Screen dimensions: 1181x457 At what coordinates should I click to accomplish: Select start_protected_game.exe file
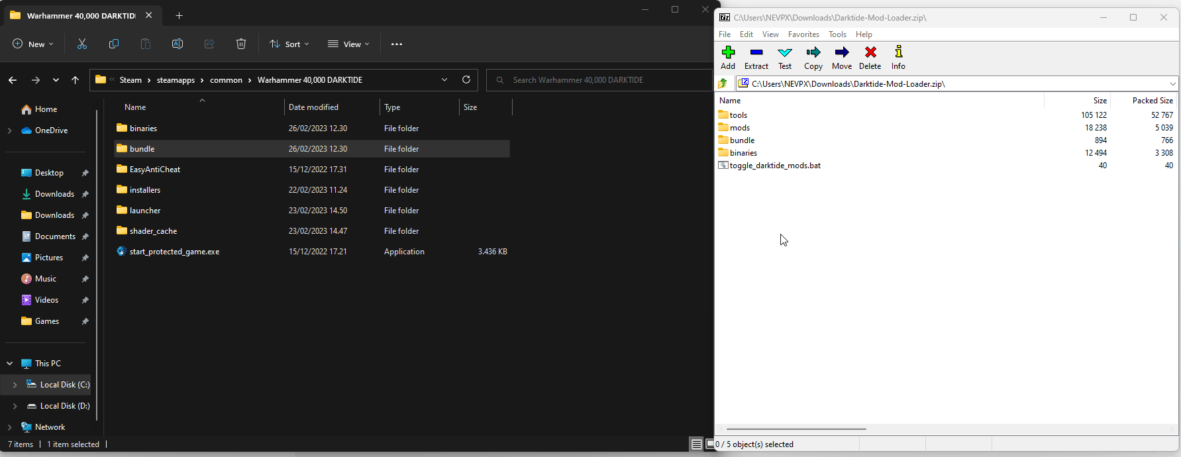coord(312,251)
